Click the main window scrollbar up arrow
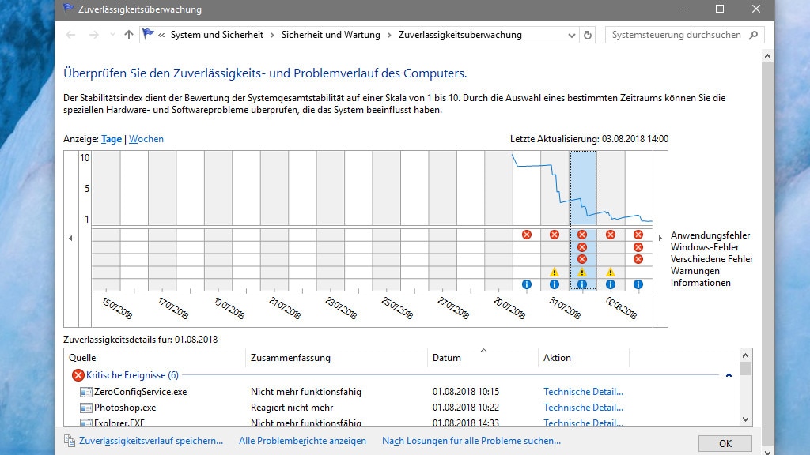Screen dimensions: 810x455 (767, 56)
